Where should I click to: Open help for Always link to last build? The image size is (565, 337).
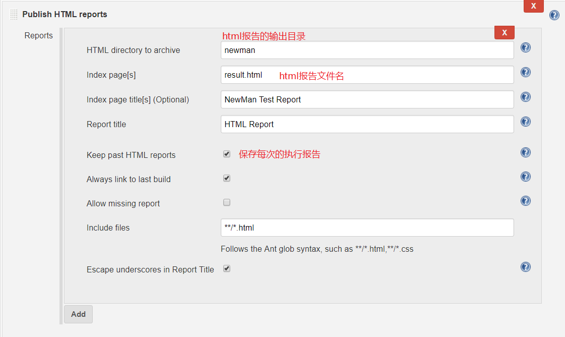coord(526,177)
